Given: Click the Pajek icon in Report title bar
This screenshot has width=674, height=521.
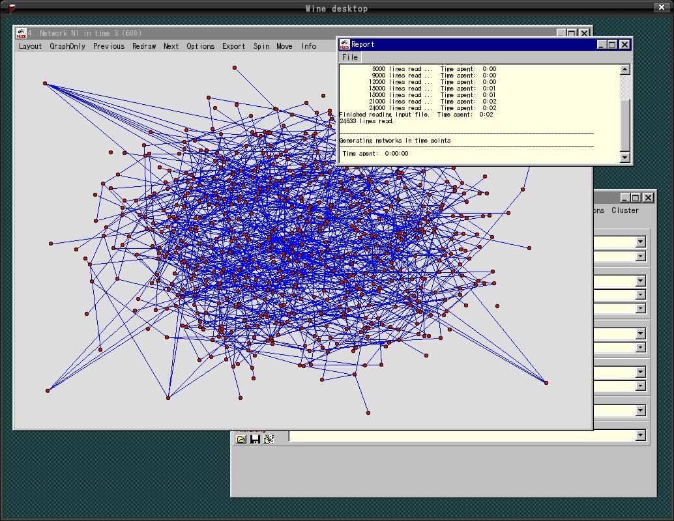Looking at the screenshot, I should [344, 44].
